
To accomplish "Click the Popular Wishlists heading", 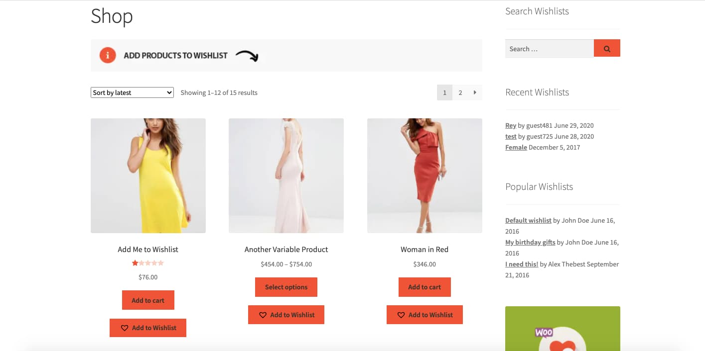I will pos(539,186).
